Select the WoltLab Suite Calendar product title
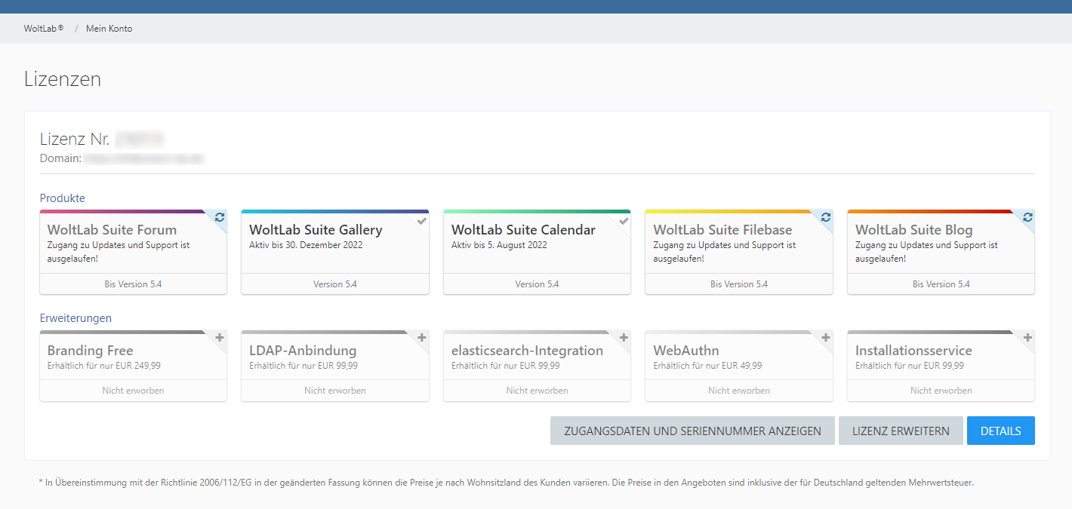The image size is (1072, 509). (x=523, y=230)
